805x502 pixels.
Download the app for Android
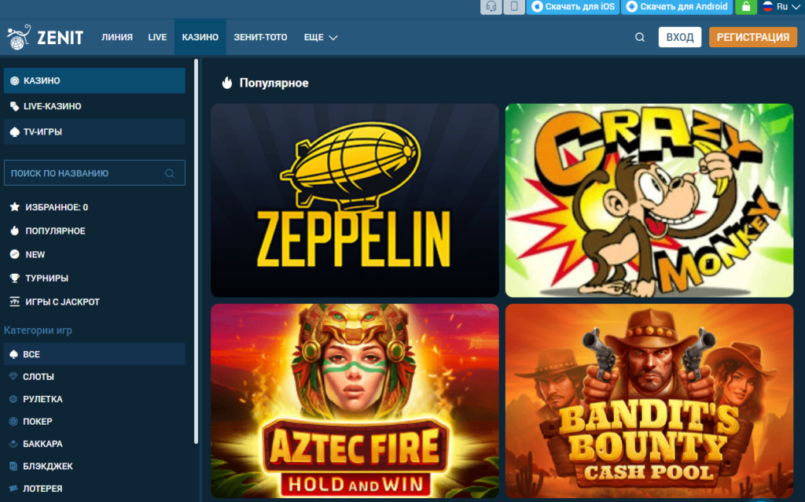(677, 6)
